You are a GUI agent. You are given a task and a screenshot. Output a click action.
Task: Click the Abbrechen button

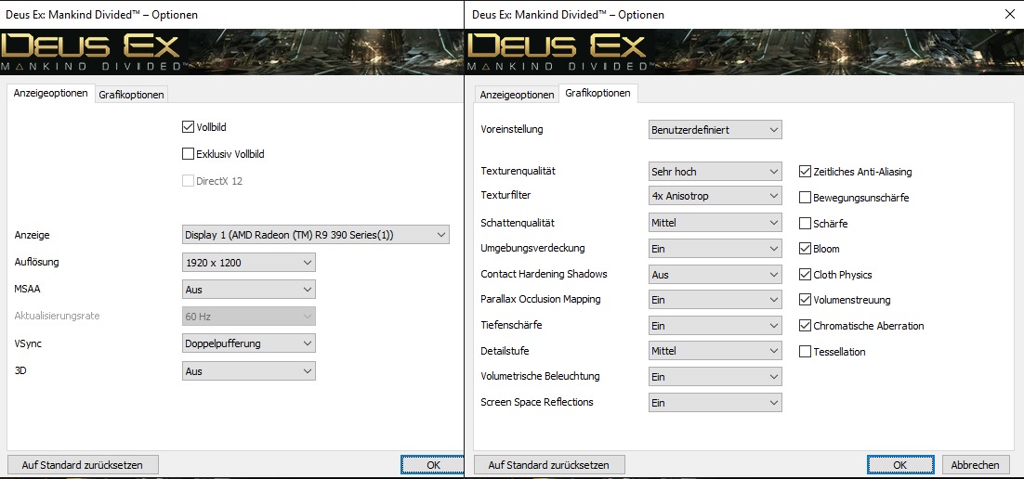click(x=975, y=465)
